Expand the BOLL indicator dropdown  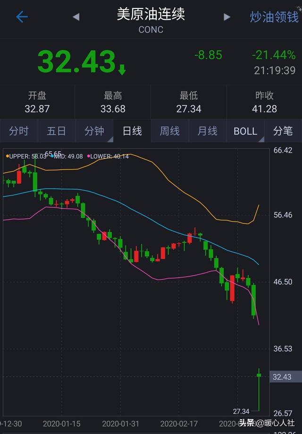(x=245, y=131)
